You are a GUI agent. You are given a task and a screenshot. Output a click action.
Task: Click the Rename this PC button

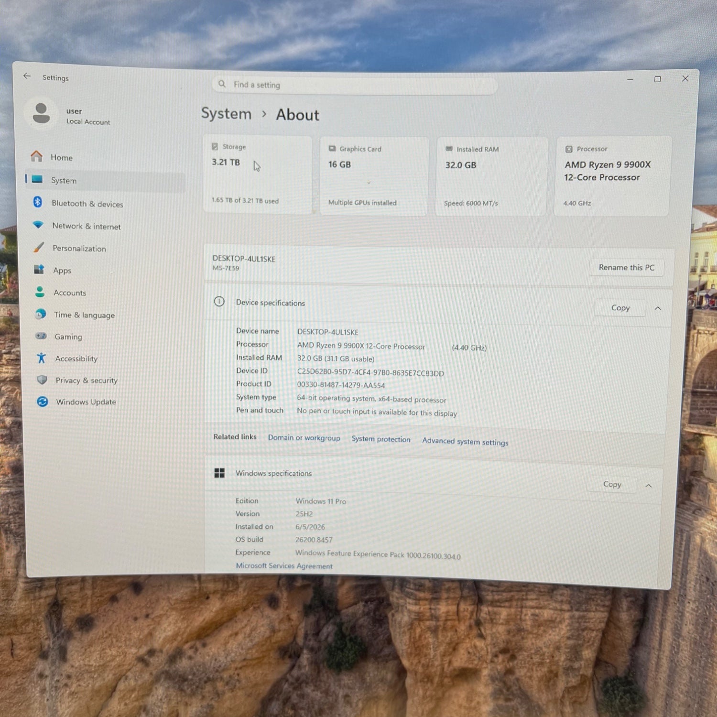point(627,267)
